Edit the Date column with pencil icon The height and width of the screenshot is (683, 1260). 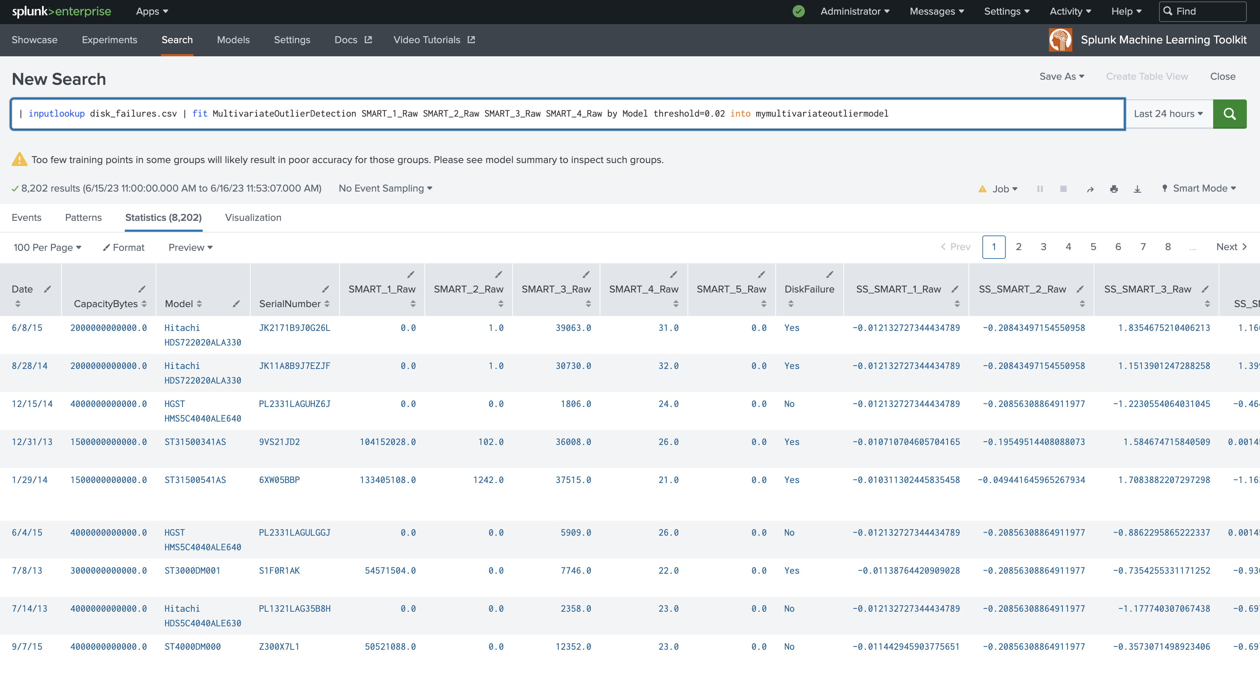[x=48, y=289]
